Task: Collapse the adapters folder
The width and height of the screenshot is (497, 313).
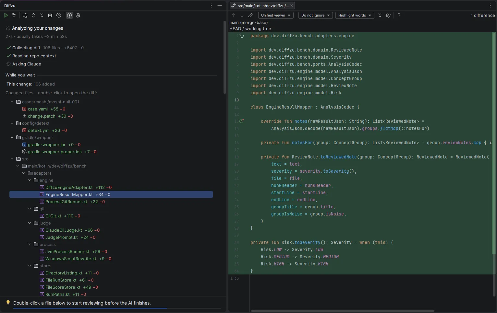Action: pos(24,173)
